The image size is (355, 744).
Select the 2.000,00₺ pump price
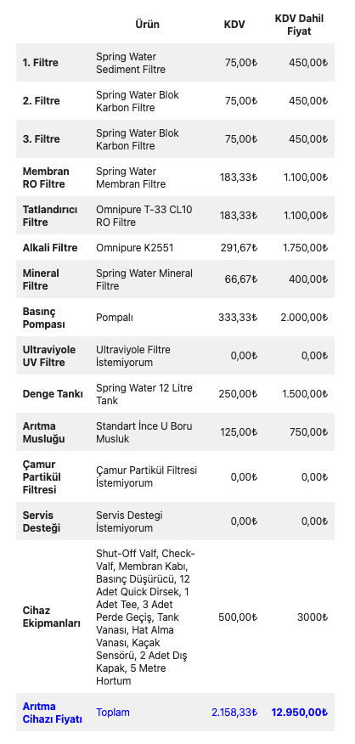point(304,318)
